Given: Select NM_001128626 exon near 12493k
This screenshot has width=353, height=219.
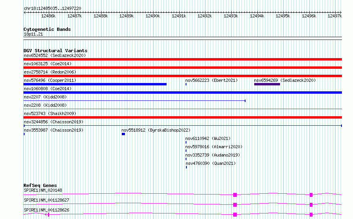Looking at the screenshot, I should (235, 215).
